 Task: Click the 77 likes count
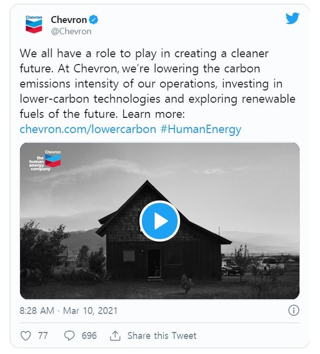point(43,335)
